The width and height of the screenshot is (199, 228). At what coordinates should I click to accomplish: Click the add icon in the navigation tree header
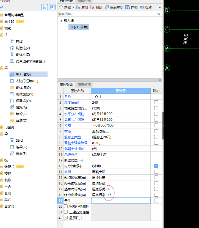(2, 7)
